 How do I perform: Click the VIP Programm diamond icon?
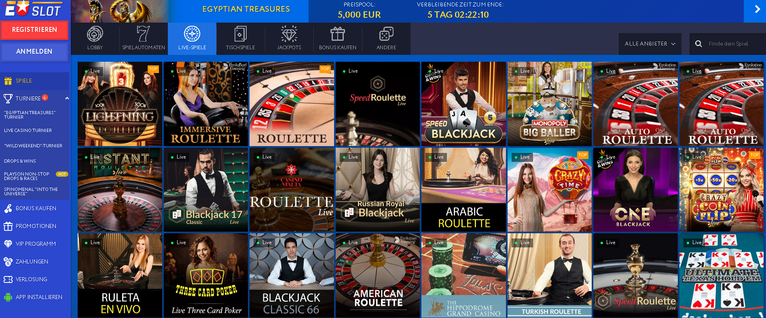[x=8, y=244]
